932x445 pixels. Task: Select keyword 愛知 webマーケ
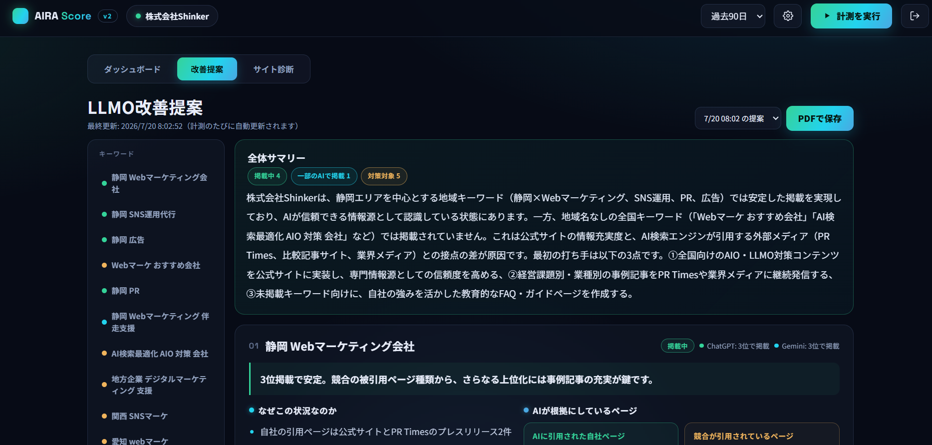coord(156,441)
